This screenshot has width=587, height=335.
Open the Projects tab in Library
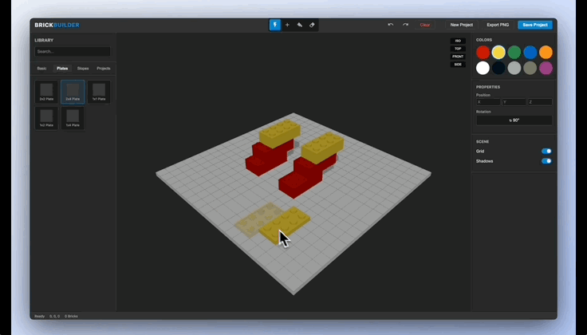point(104,69)
